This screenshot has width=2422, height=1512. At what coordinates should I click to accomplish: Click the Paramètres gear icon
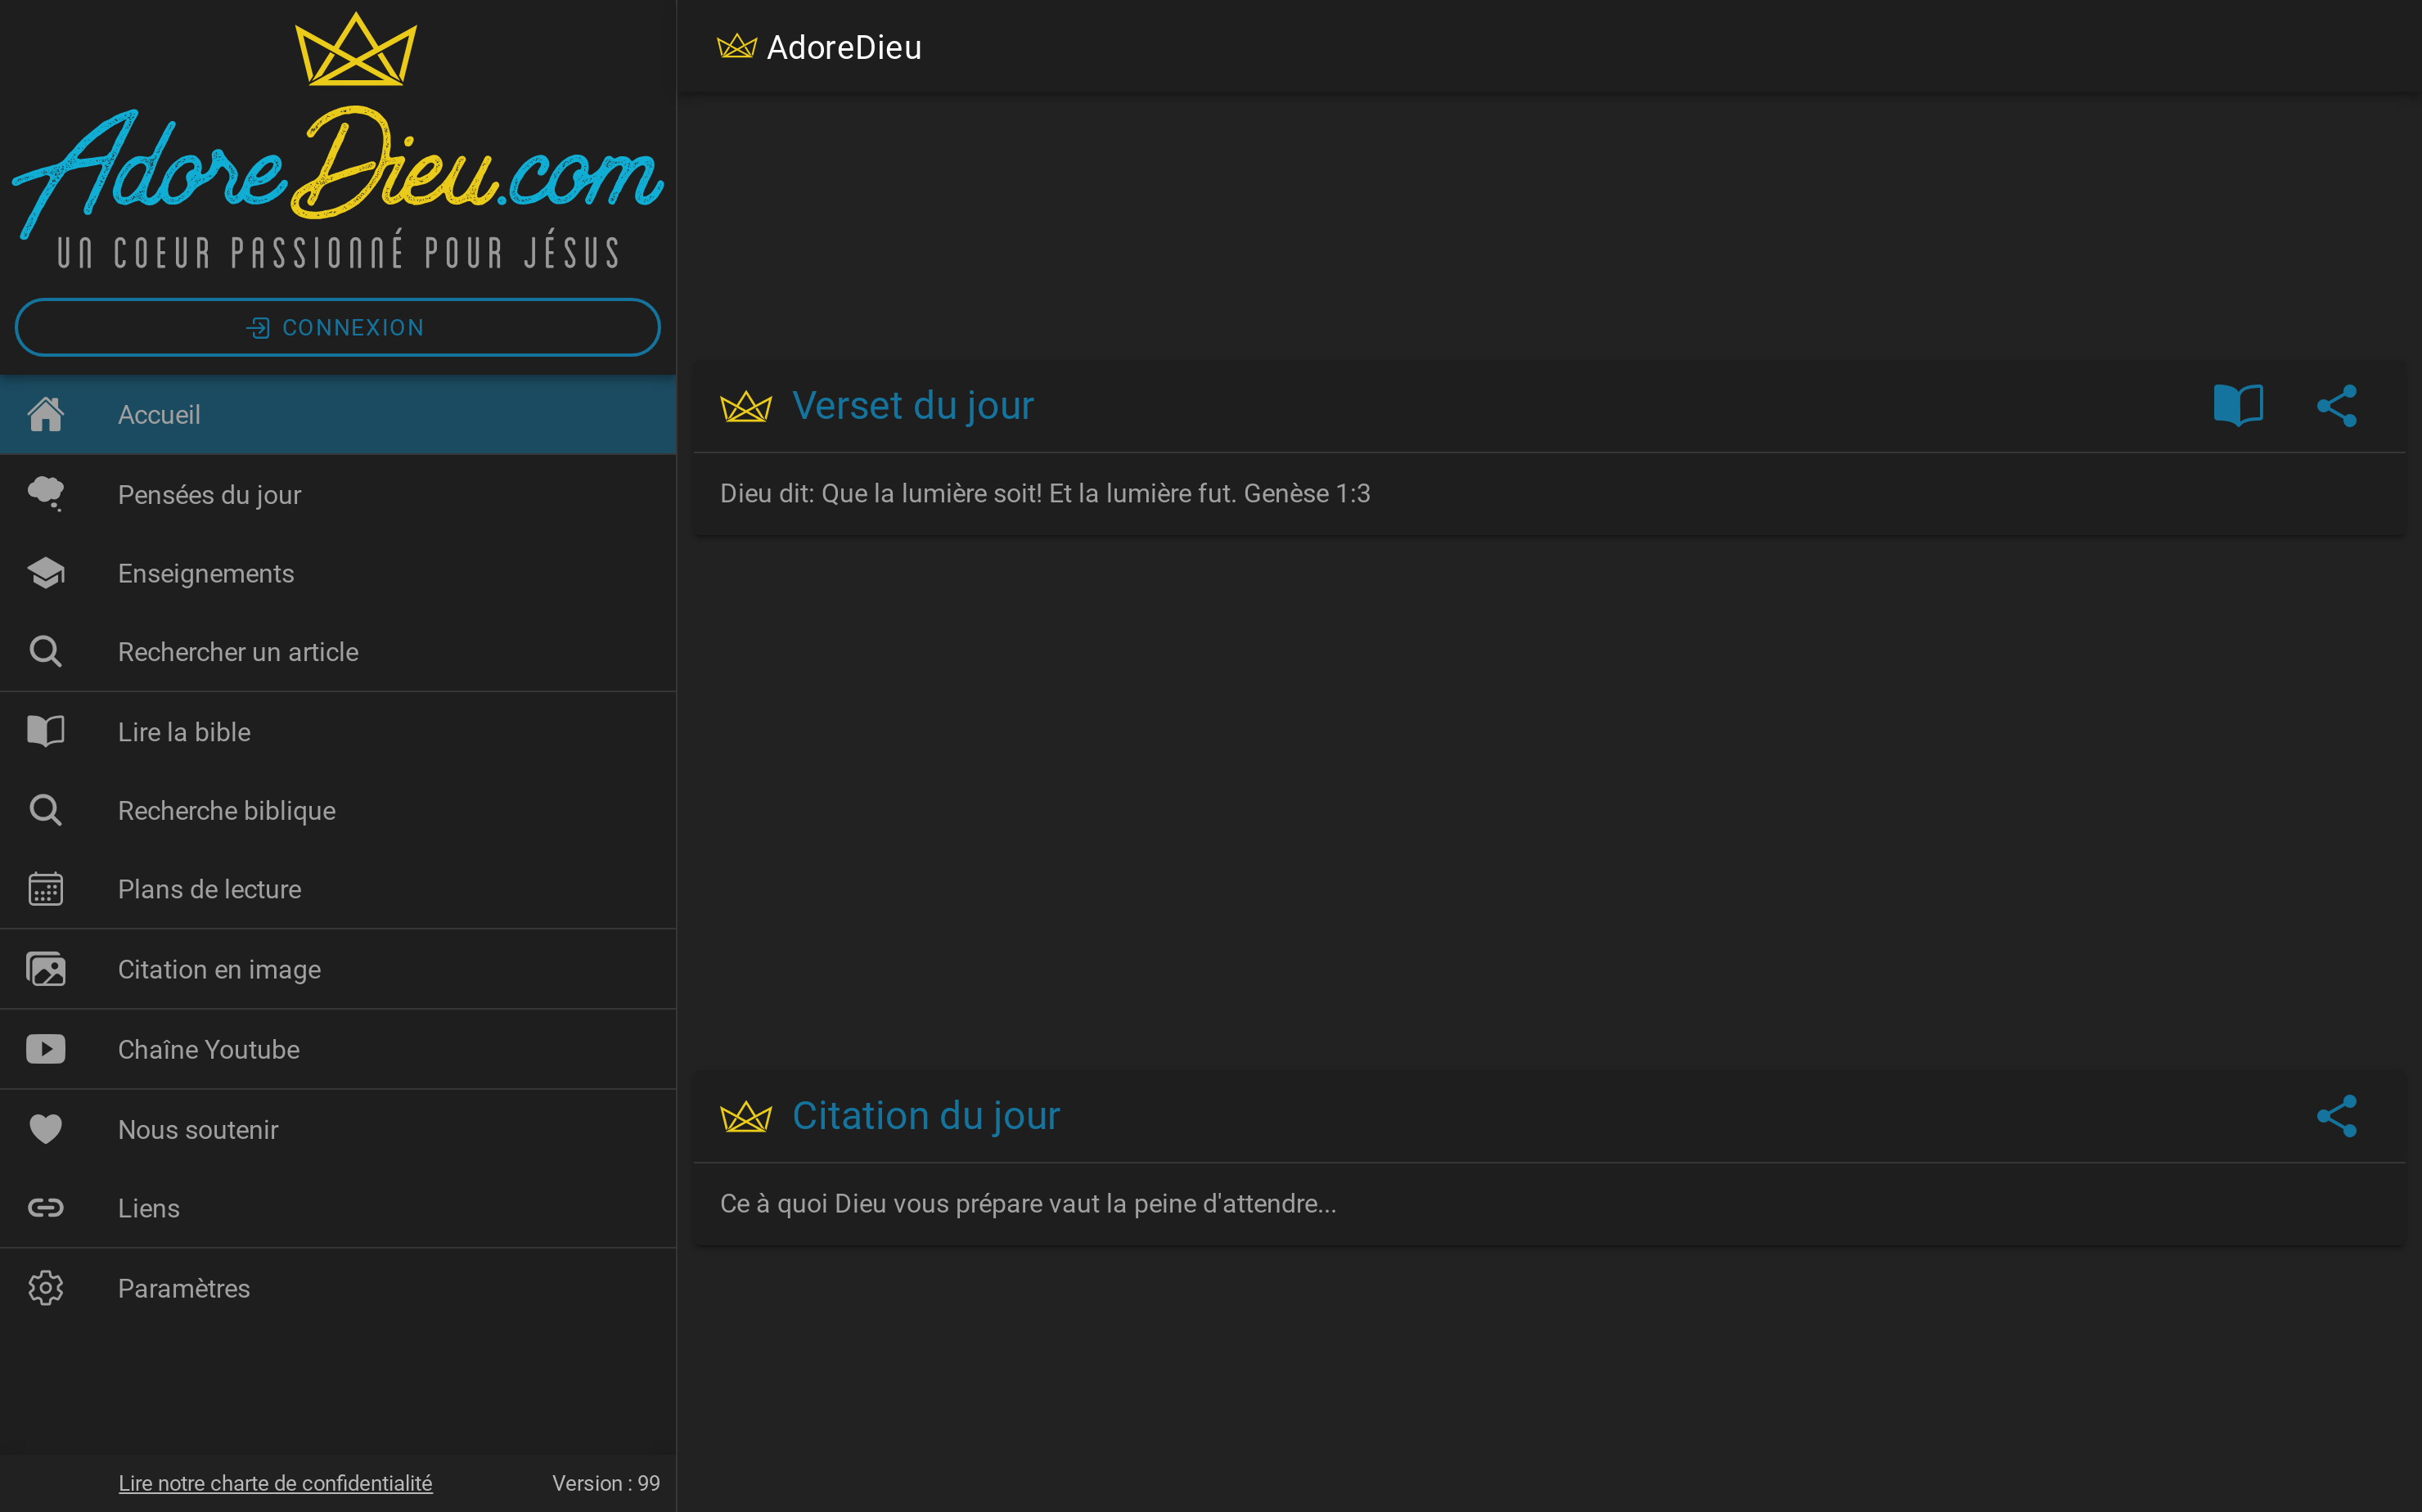tap(46, 1288)
